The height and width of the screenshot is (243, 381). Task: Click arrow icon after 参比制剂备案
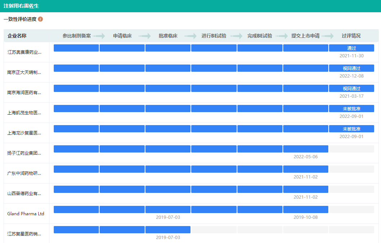click(x=98, y=36)
